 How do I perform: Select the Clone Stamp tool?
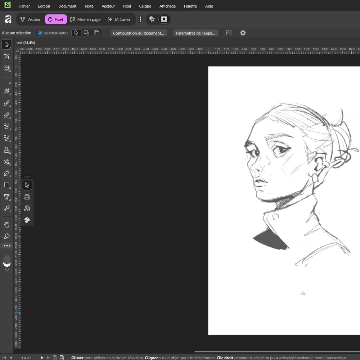click(x=6, y=150)
